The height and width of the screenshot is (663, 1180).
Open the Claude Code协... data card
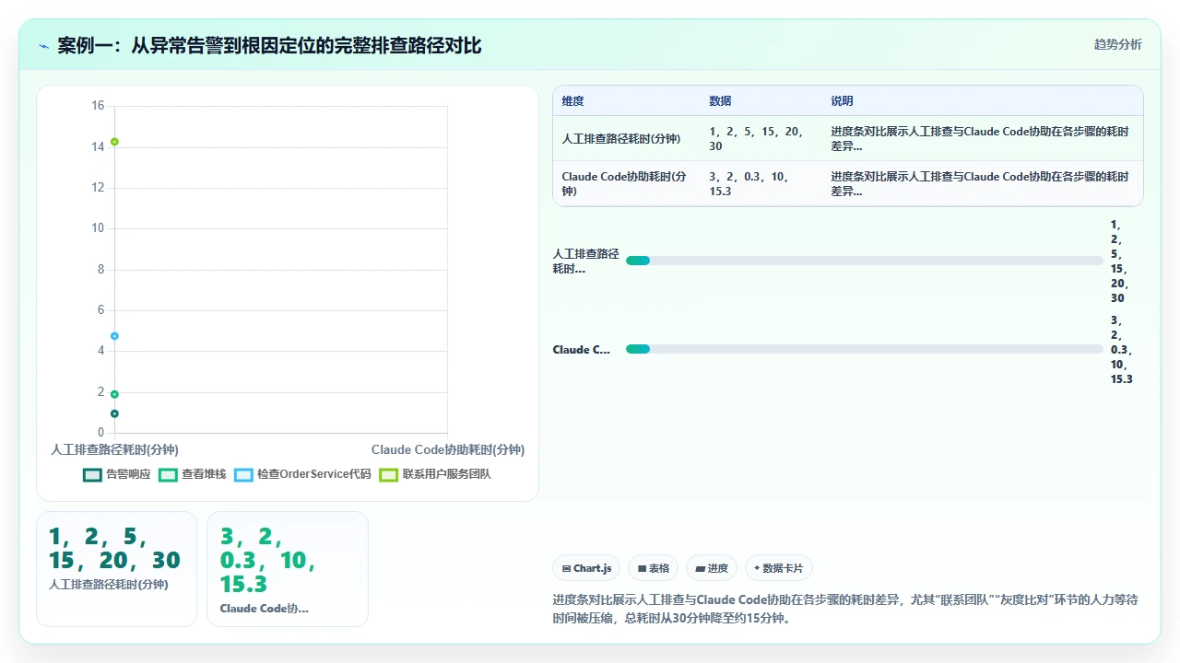click(x=288, y=569)
